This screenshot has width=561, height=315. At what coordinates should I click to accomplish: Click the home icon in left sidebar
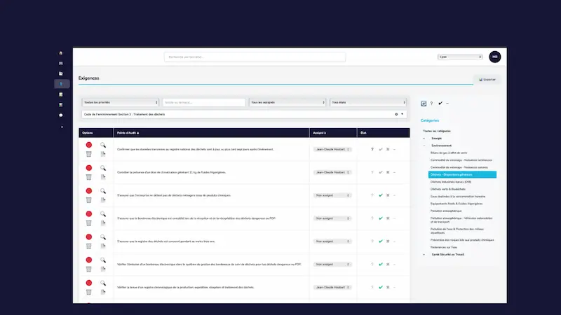coord(62,53)
